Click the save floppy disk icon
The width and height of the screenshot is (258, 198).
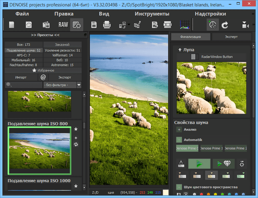[94, 25]
